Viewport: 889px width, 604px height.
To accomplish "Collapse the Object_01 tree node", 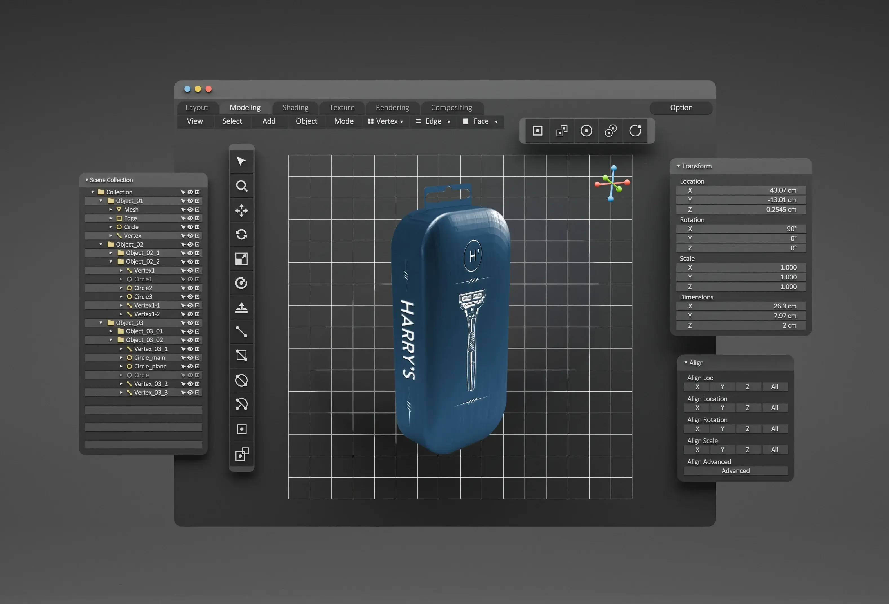I will (x=101, y=201).
